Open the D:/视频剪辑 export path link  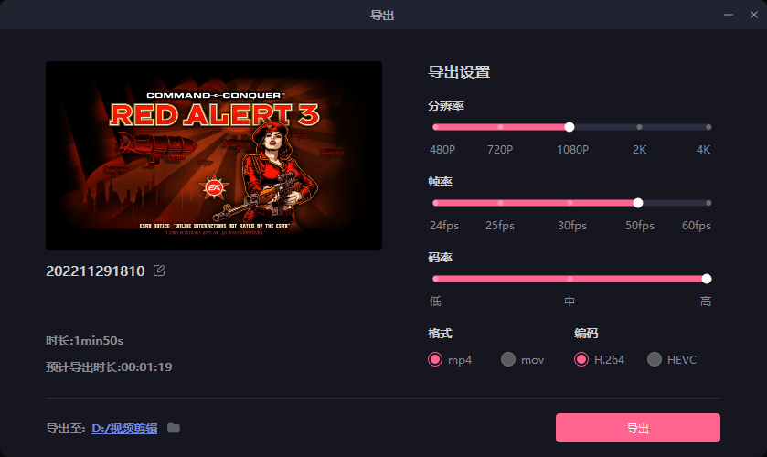(x=124, y=429)
